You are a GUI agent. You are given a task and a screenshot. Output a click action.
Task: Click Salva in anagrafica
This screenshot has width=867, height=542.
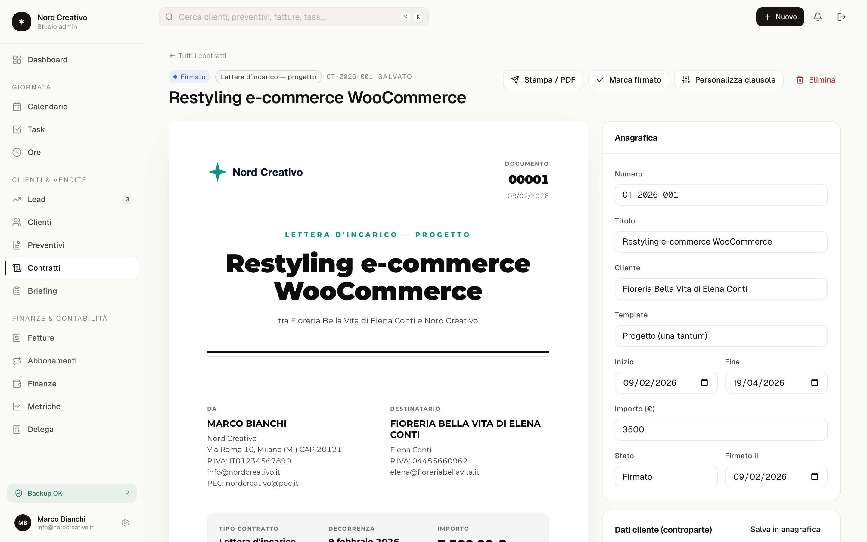(x=785, y=529)
